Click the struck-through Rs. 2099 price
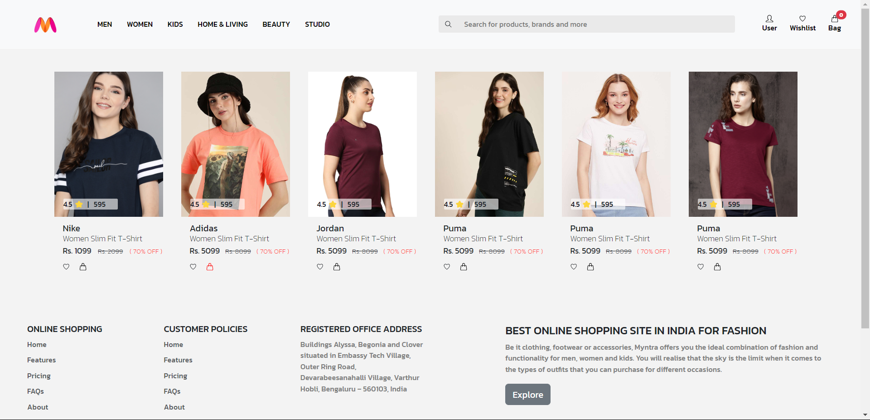The height and width of the screenshot is (420, 870). [x=111, y=251]
